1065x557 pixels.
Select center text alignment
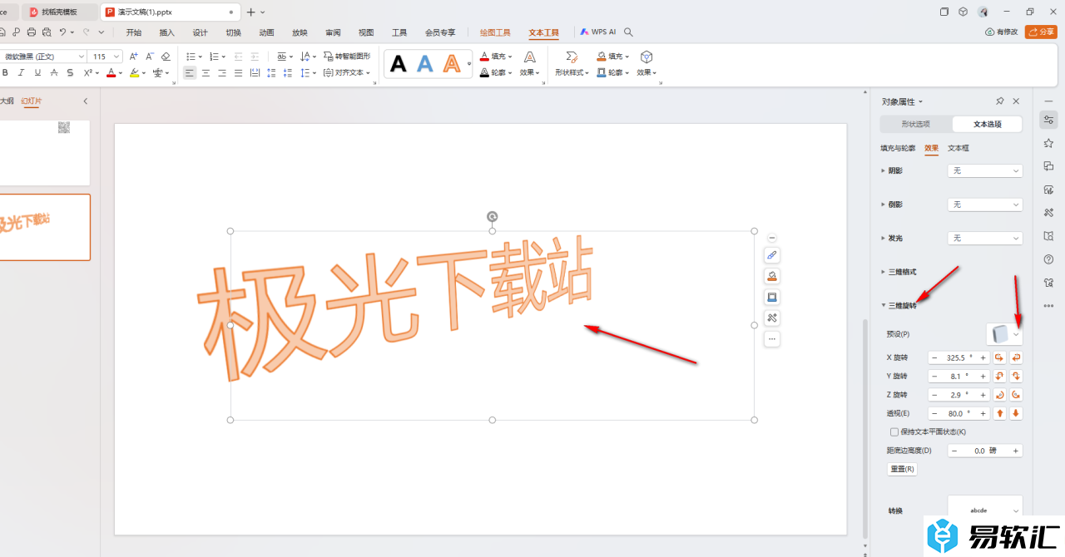pyautogui.click(x=206, y=73)
